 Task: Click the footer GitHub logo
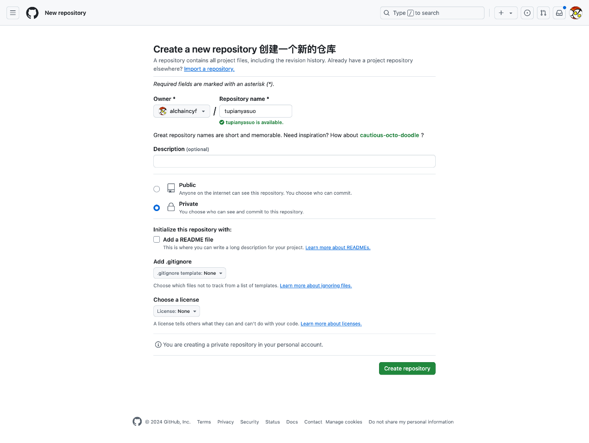(x=137, y=422)
